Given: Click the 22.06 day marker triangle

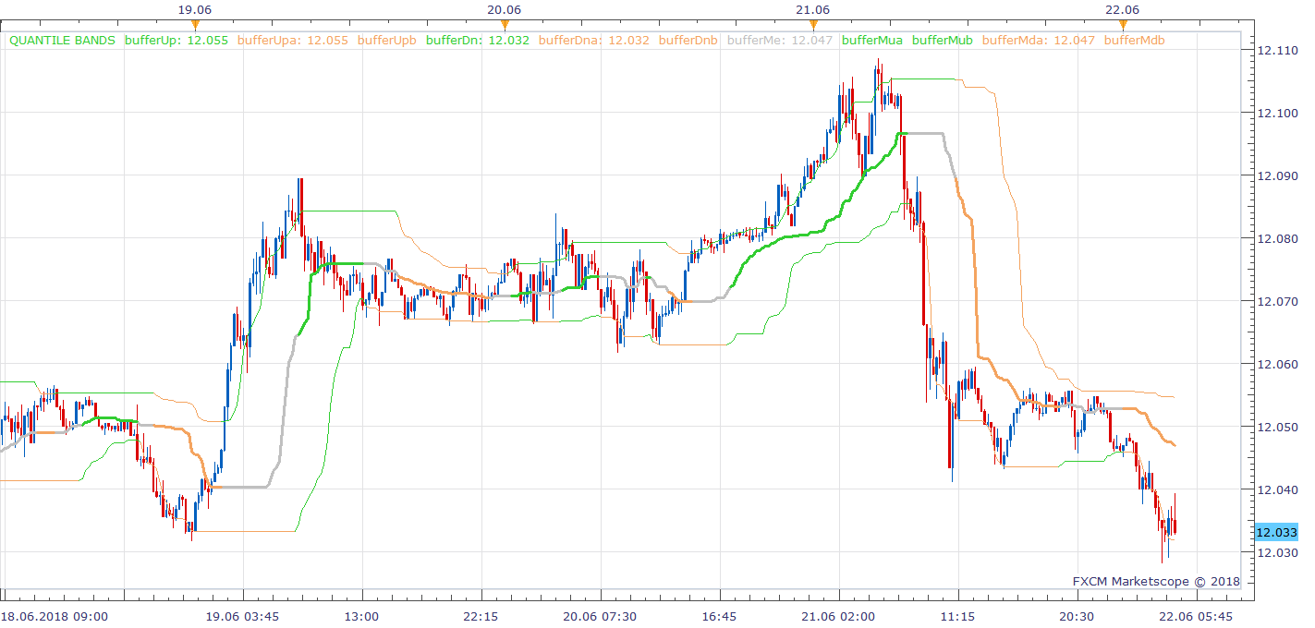Looking at the screenshot, I should point(1122,25).
